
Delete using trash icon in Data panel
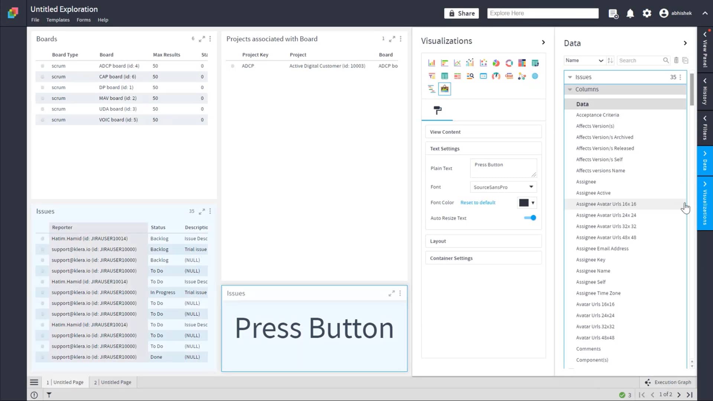click(676, 60)
